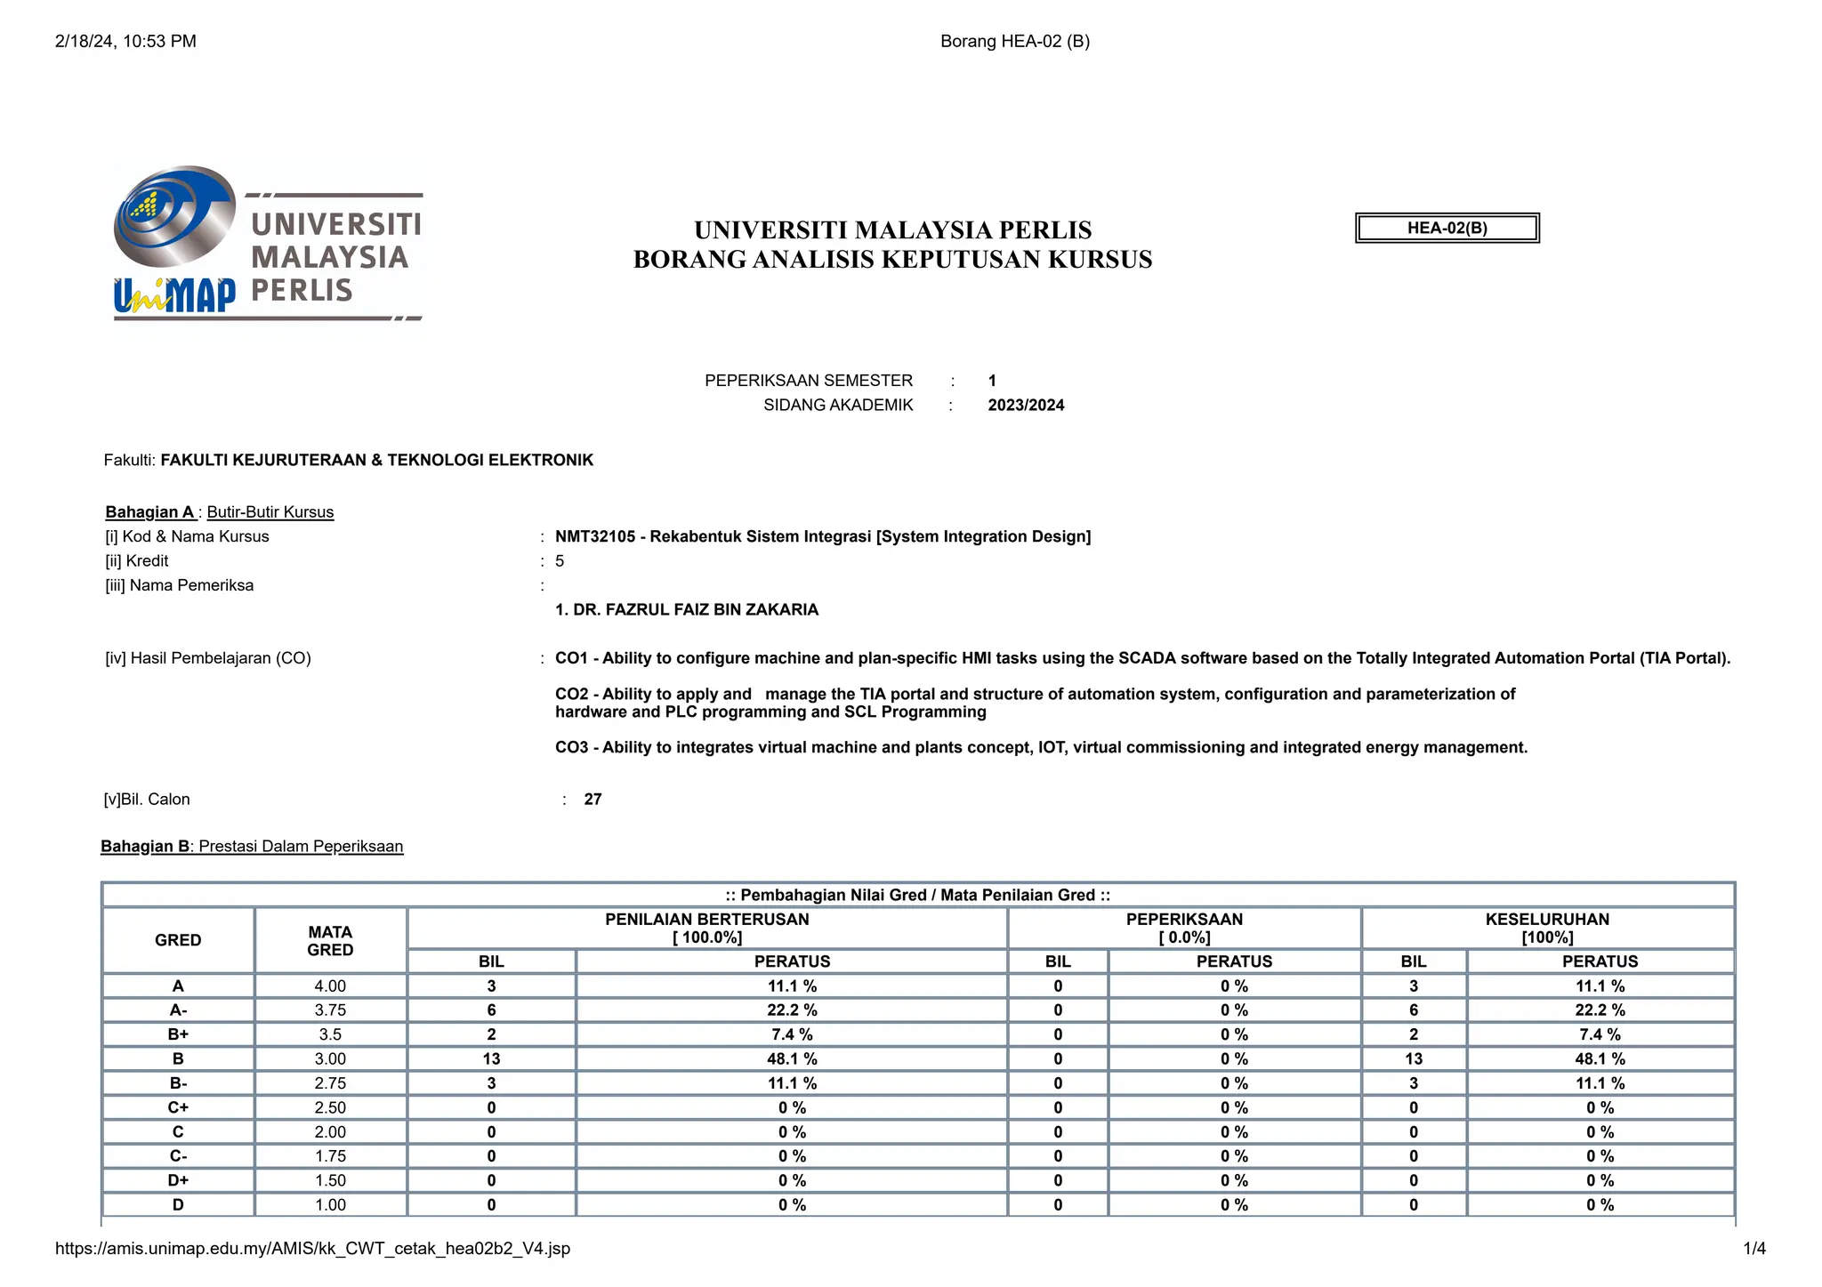Screen dimensions: 1822x1287
Task: Click the 3.5 grade point for B+
Action: tap(330, 1034)
